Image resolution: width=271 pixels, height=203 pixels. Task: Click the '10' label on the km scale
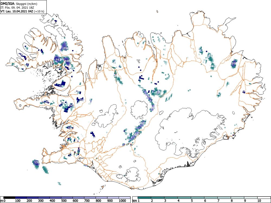[259, 201]
